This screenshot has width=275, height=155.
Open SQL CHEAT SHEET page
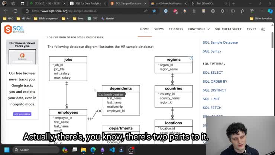[x=228, y=29]
